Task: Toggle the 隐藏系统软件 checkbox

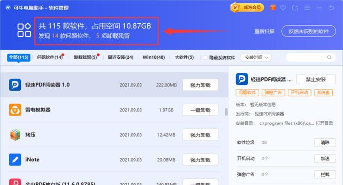Action: pyautogui.click(x=205, y=57)
